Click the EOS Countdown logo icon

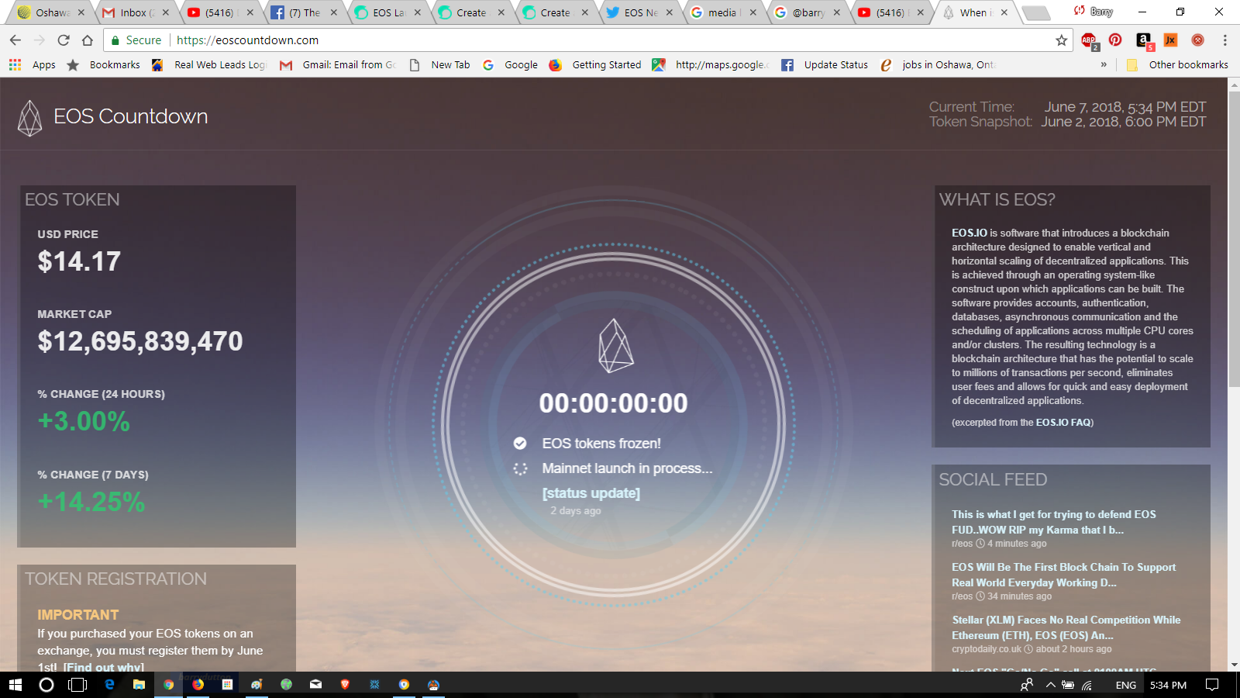coord(29,119)
